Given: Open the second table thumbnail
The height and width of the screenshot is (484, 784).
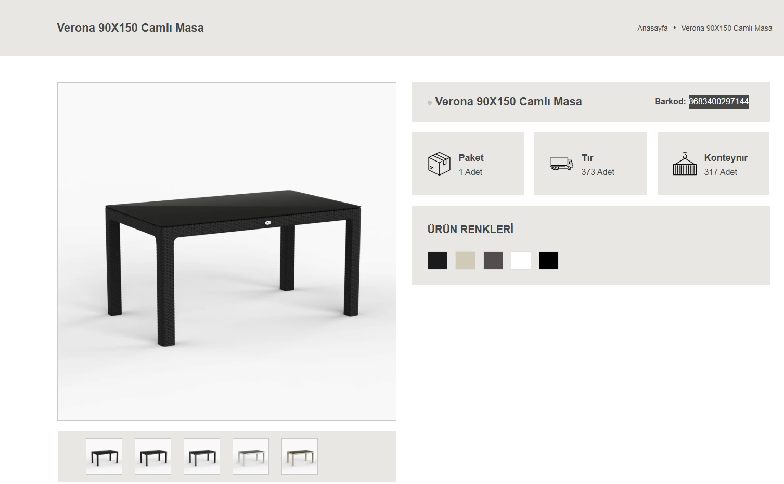Looking at the screenshot, I should point(153,456).
